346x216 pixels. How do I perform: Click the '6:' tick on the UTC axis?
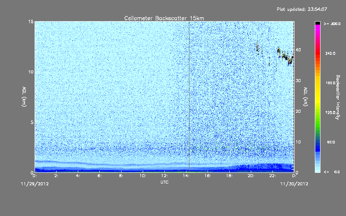[99, 176]
